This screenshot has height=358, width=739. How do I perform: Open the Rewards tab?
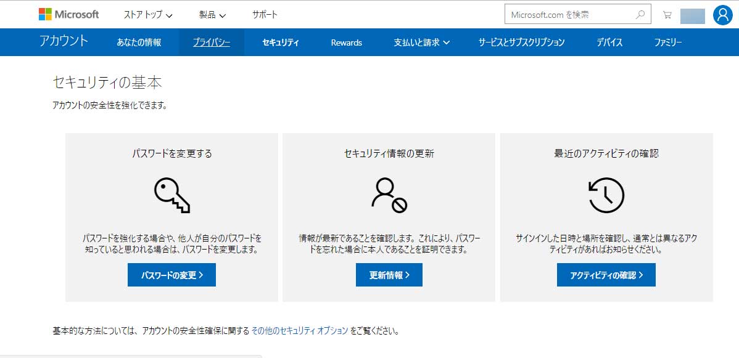coord(347,43)
